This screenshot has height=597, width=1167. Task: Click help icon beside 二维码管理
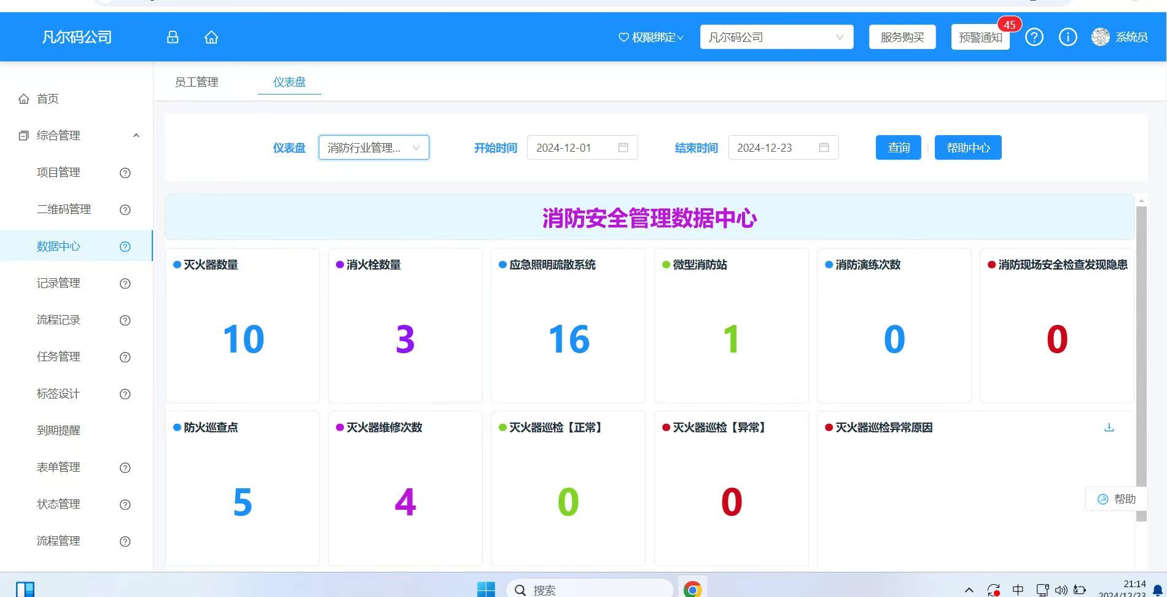coord(125,210)
